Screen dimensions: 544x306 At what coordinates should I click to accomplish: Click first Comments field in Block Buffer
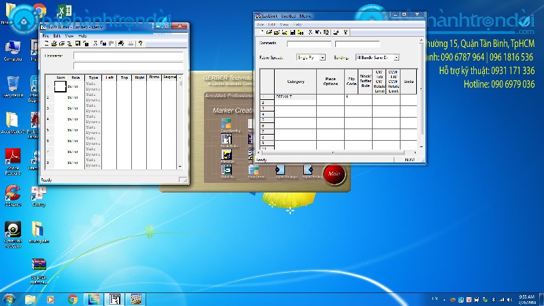coord(128,56)
